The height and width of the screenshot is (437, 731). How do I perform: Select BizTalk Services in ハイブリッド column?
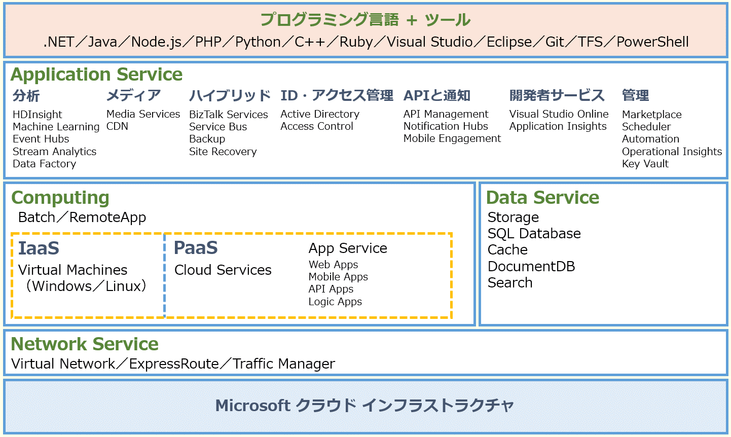coord(229,115)
